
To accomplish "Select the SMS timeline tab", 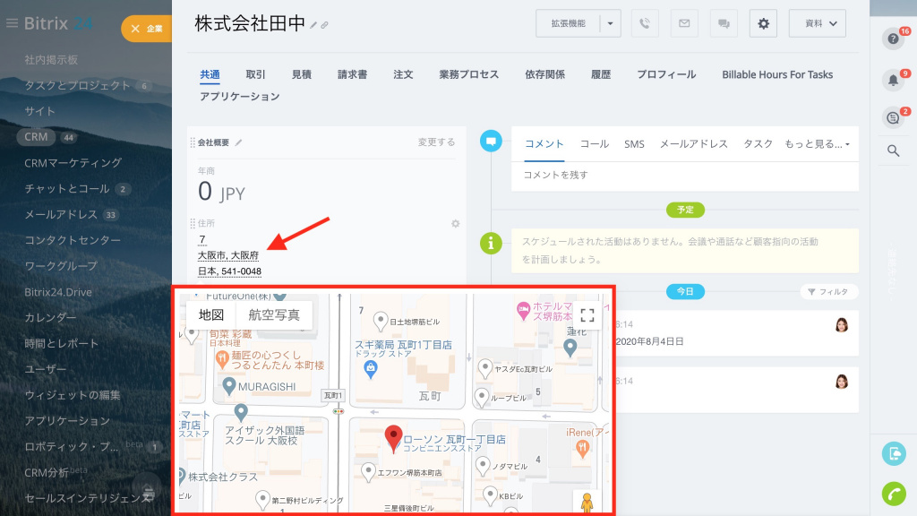I will (x=634, y=144).
